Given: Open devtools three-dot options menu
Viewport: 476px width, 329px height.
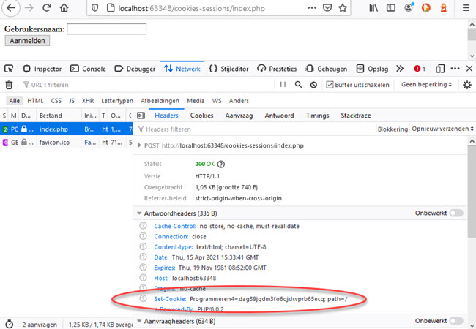Looking at the screenshot, I should click(x=455, y=69).
